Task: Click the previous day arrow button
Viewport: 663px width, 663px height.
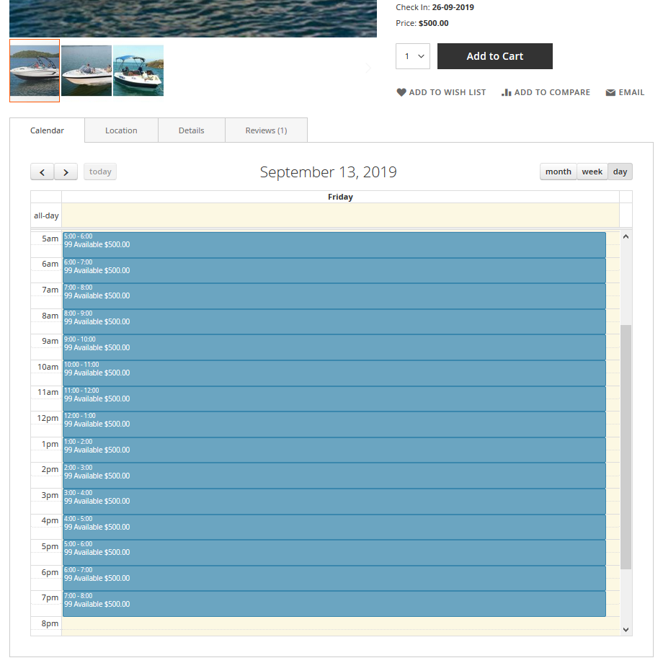Action: point(42,172)
